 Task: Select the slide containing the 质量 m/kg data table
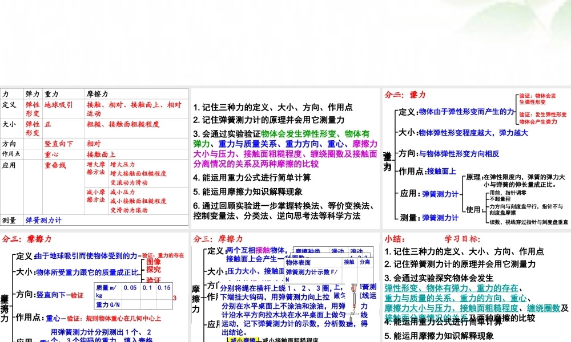[x=94, y=287]
